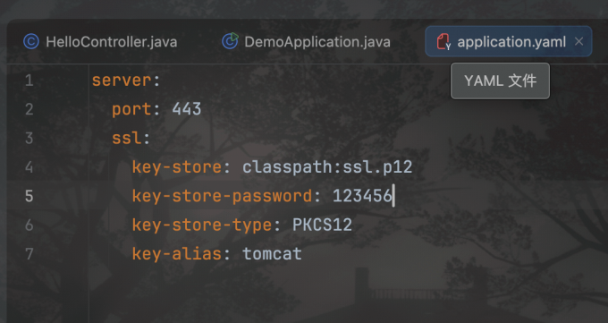Image resolution: width=608 pixels, height=323 pixels.
Task: Click line number 7 in gutter
Action: tap(30, 254)
